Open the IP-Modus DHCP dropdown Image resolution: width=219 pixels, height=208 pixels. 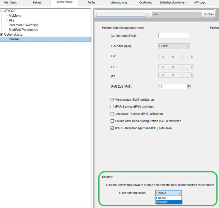click(174, 46)
